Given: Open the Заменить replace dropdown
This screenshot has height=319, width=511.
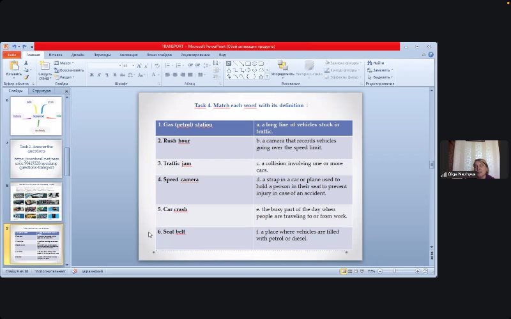Looking at the screenshot, I should 380,70.
